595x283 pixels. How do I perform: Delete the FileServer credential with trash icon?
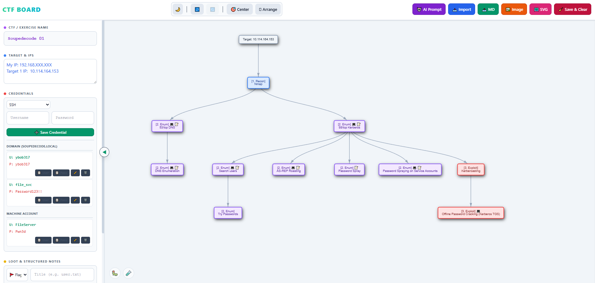[85, 240]
